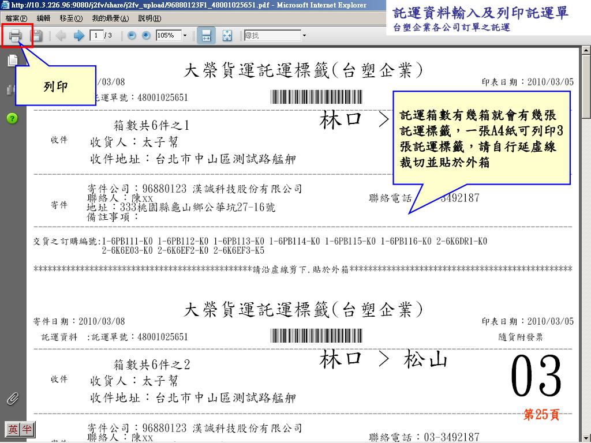
Task: Zoom in with the plus button
Action: click(x=146, y=35)
